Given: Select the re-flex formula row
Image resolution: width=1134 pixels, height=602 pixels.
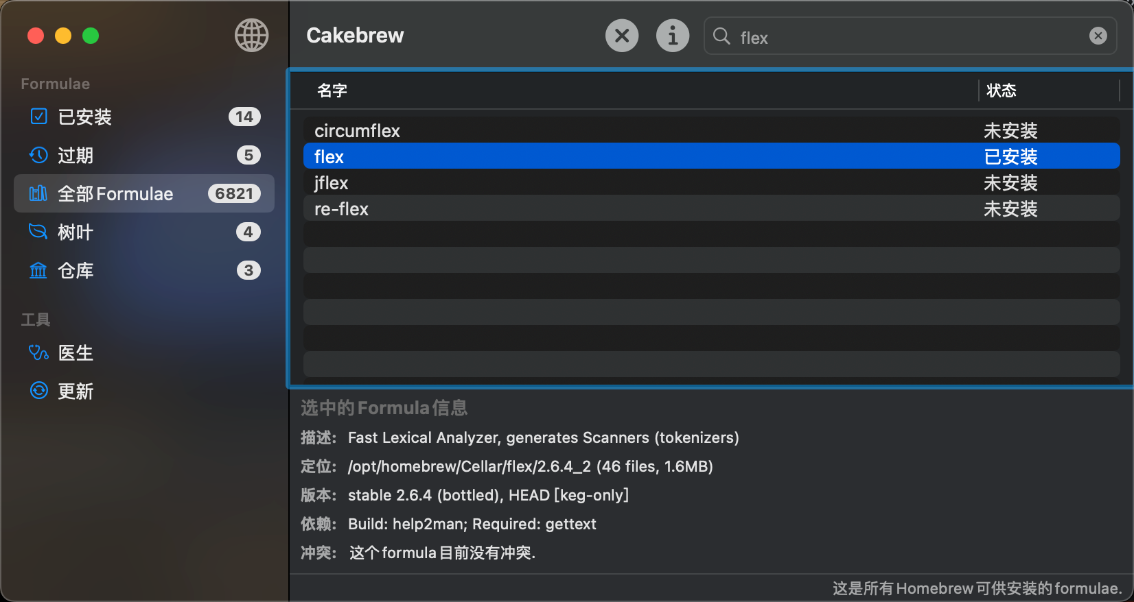Looking at the screenshot, I should 712,208.
